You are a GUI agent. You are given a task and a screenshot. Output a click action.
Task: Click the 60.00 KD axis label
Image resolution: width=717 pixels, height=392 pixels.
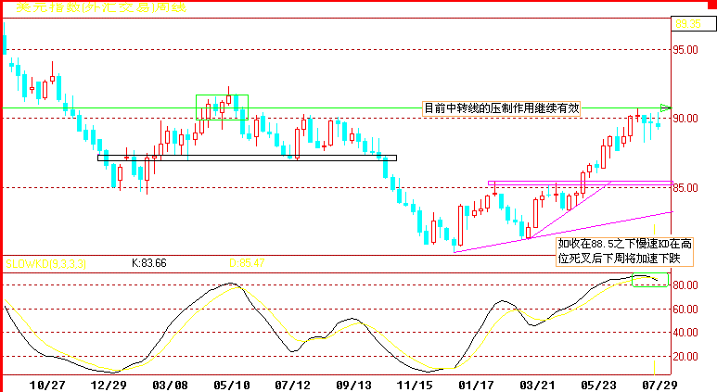(685, 310)
